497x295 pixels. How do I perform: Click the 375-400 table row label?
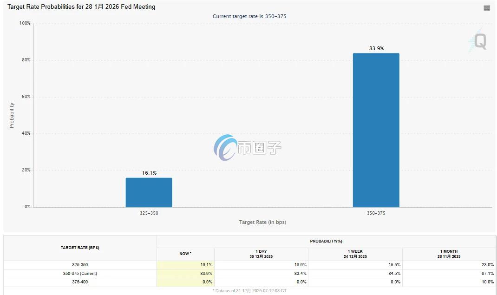point(80,282)
